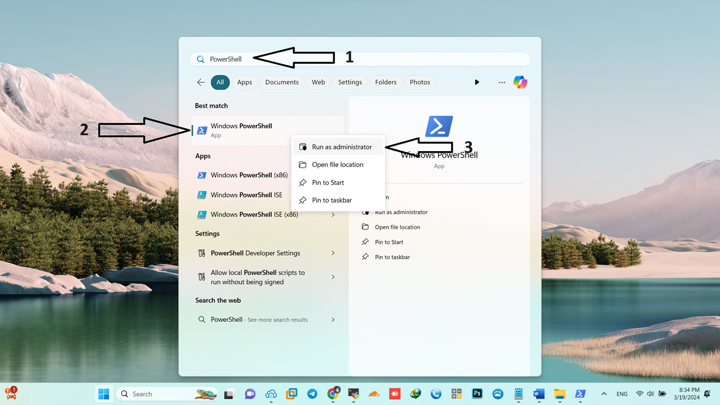720x405 pixels.
Task: Open Internet Download Manager globe icon
Action: click(x=416, y=394)
